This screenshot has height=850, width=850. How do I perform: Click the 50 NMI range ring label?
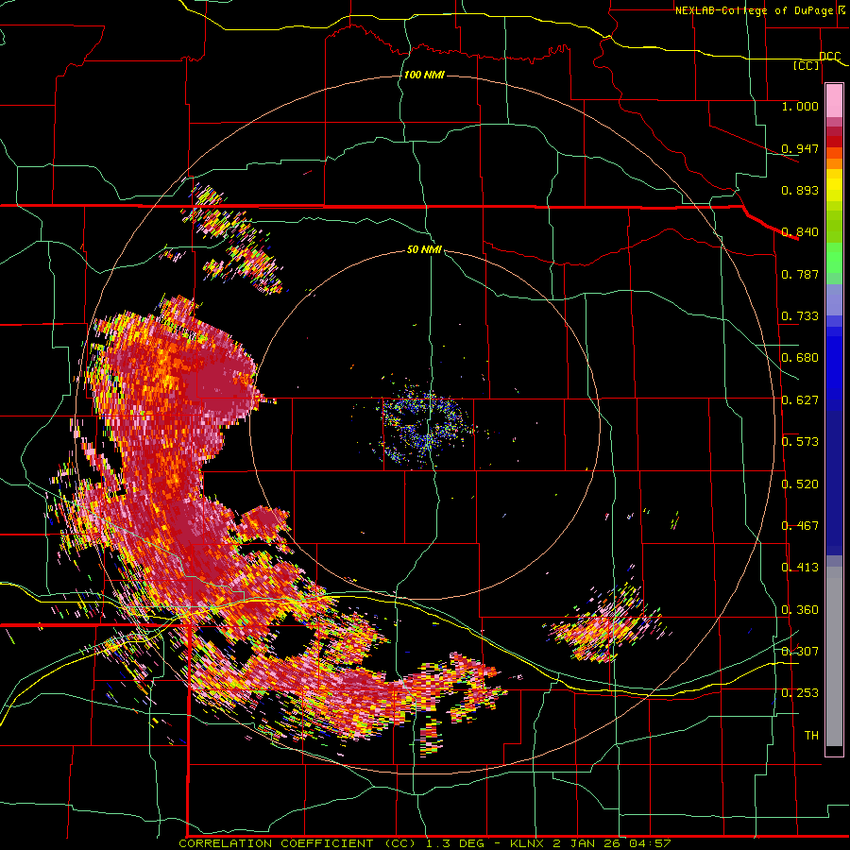click(x=424, y=250)
